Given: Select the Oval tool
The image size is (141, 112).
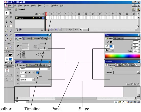Looking at the screenshot, I should (x=6, y=26).
